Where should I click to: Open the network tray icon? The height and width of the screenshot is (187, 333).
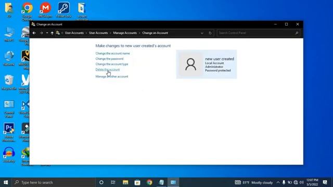click(296, 182)
